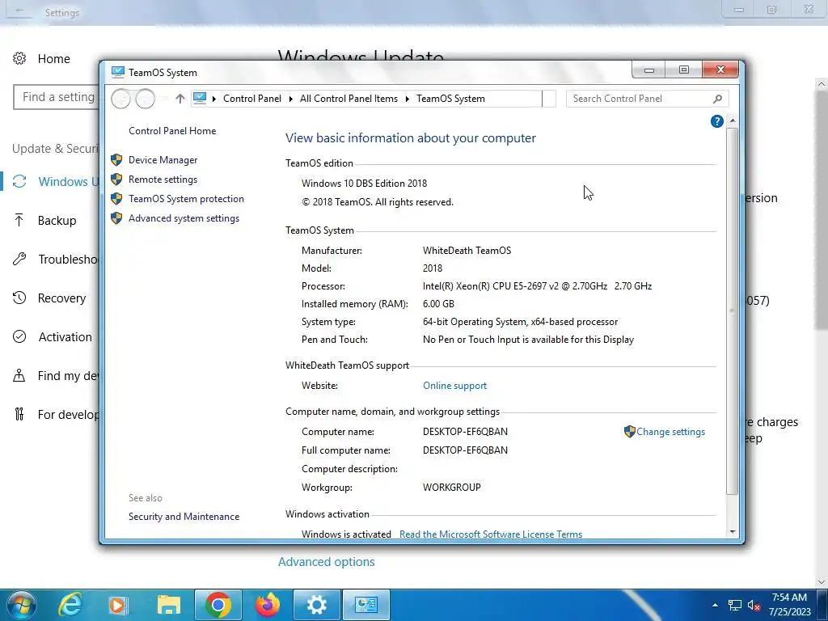Click Change settings for computer name
The height and width of the screenshot is (621, 828).
pos(670,432)
